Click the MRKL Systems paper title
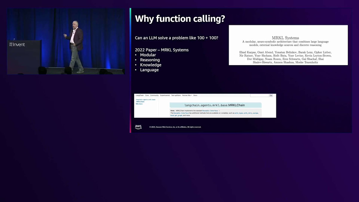This screenshot has width=359, height=202. (285, 38)
